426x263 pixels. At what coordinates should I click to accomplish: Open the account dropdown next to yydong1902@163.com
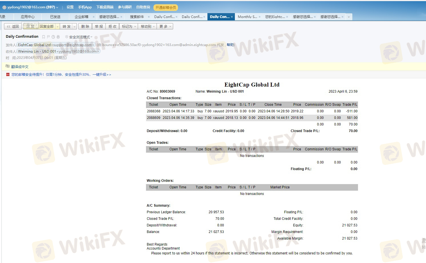coord(57,7)
